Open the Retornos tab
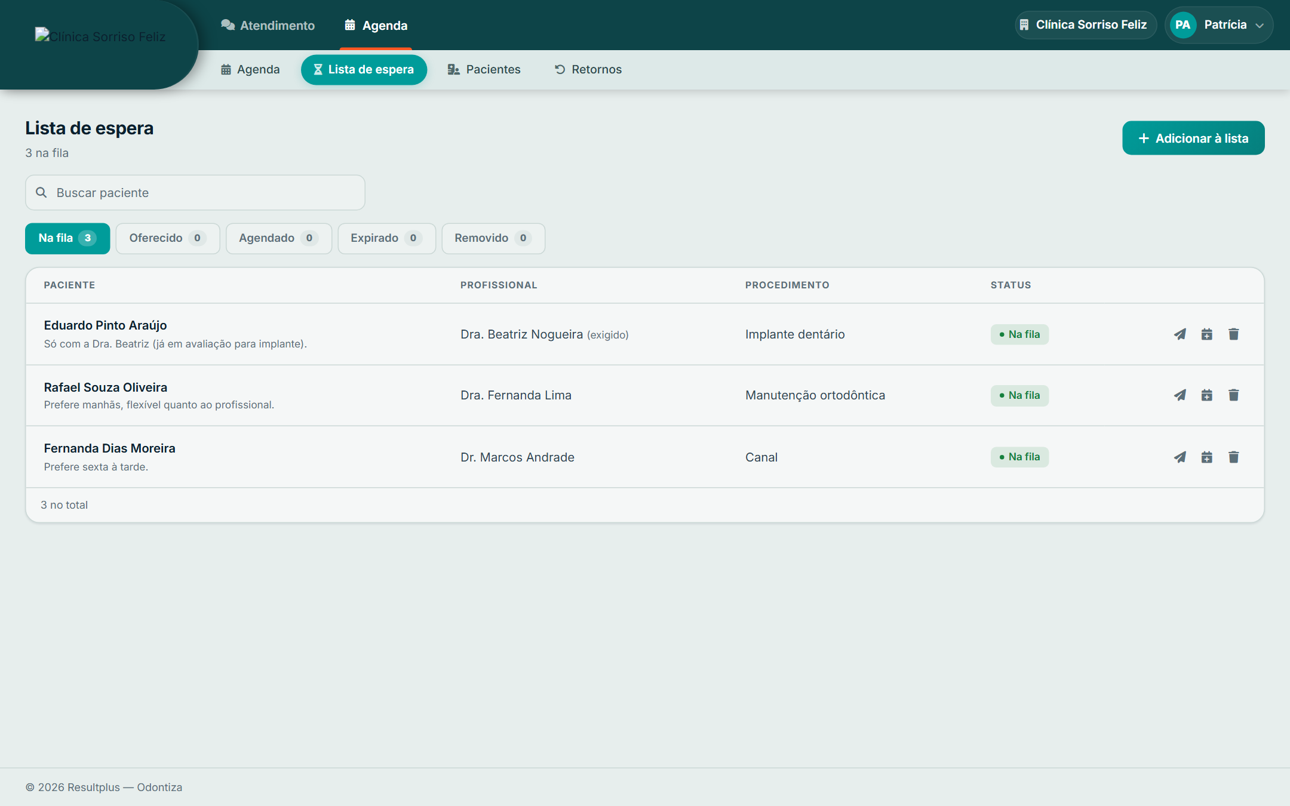The height and width of the screenshot is (806, 1290). click(588, 69)
